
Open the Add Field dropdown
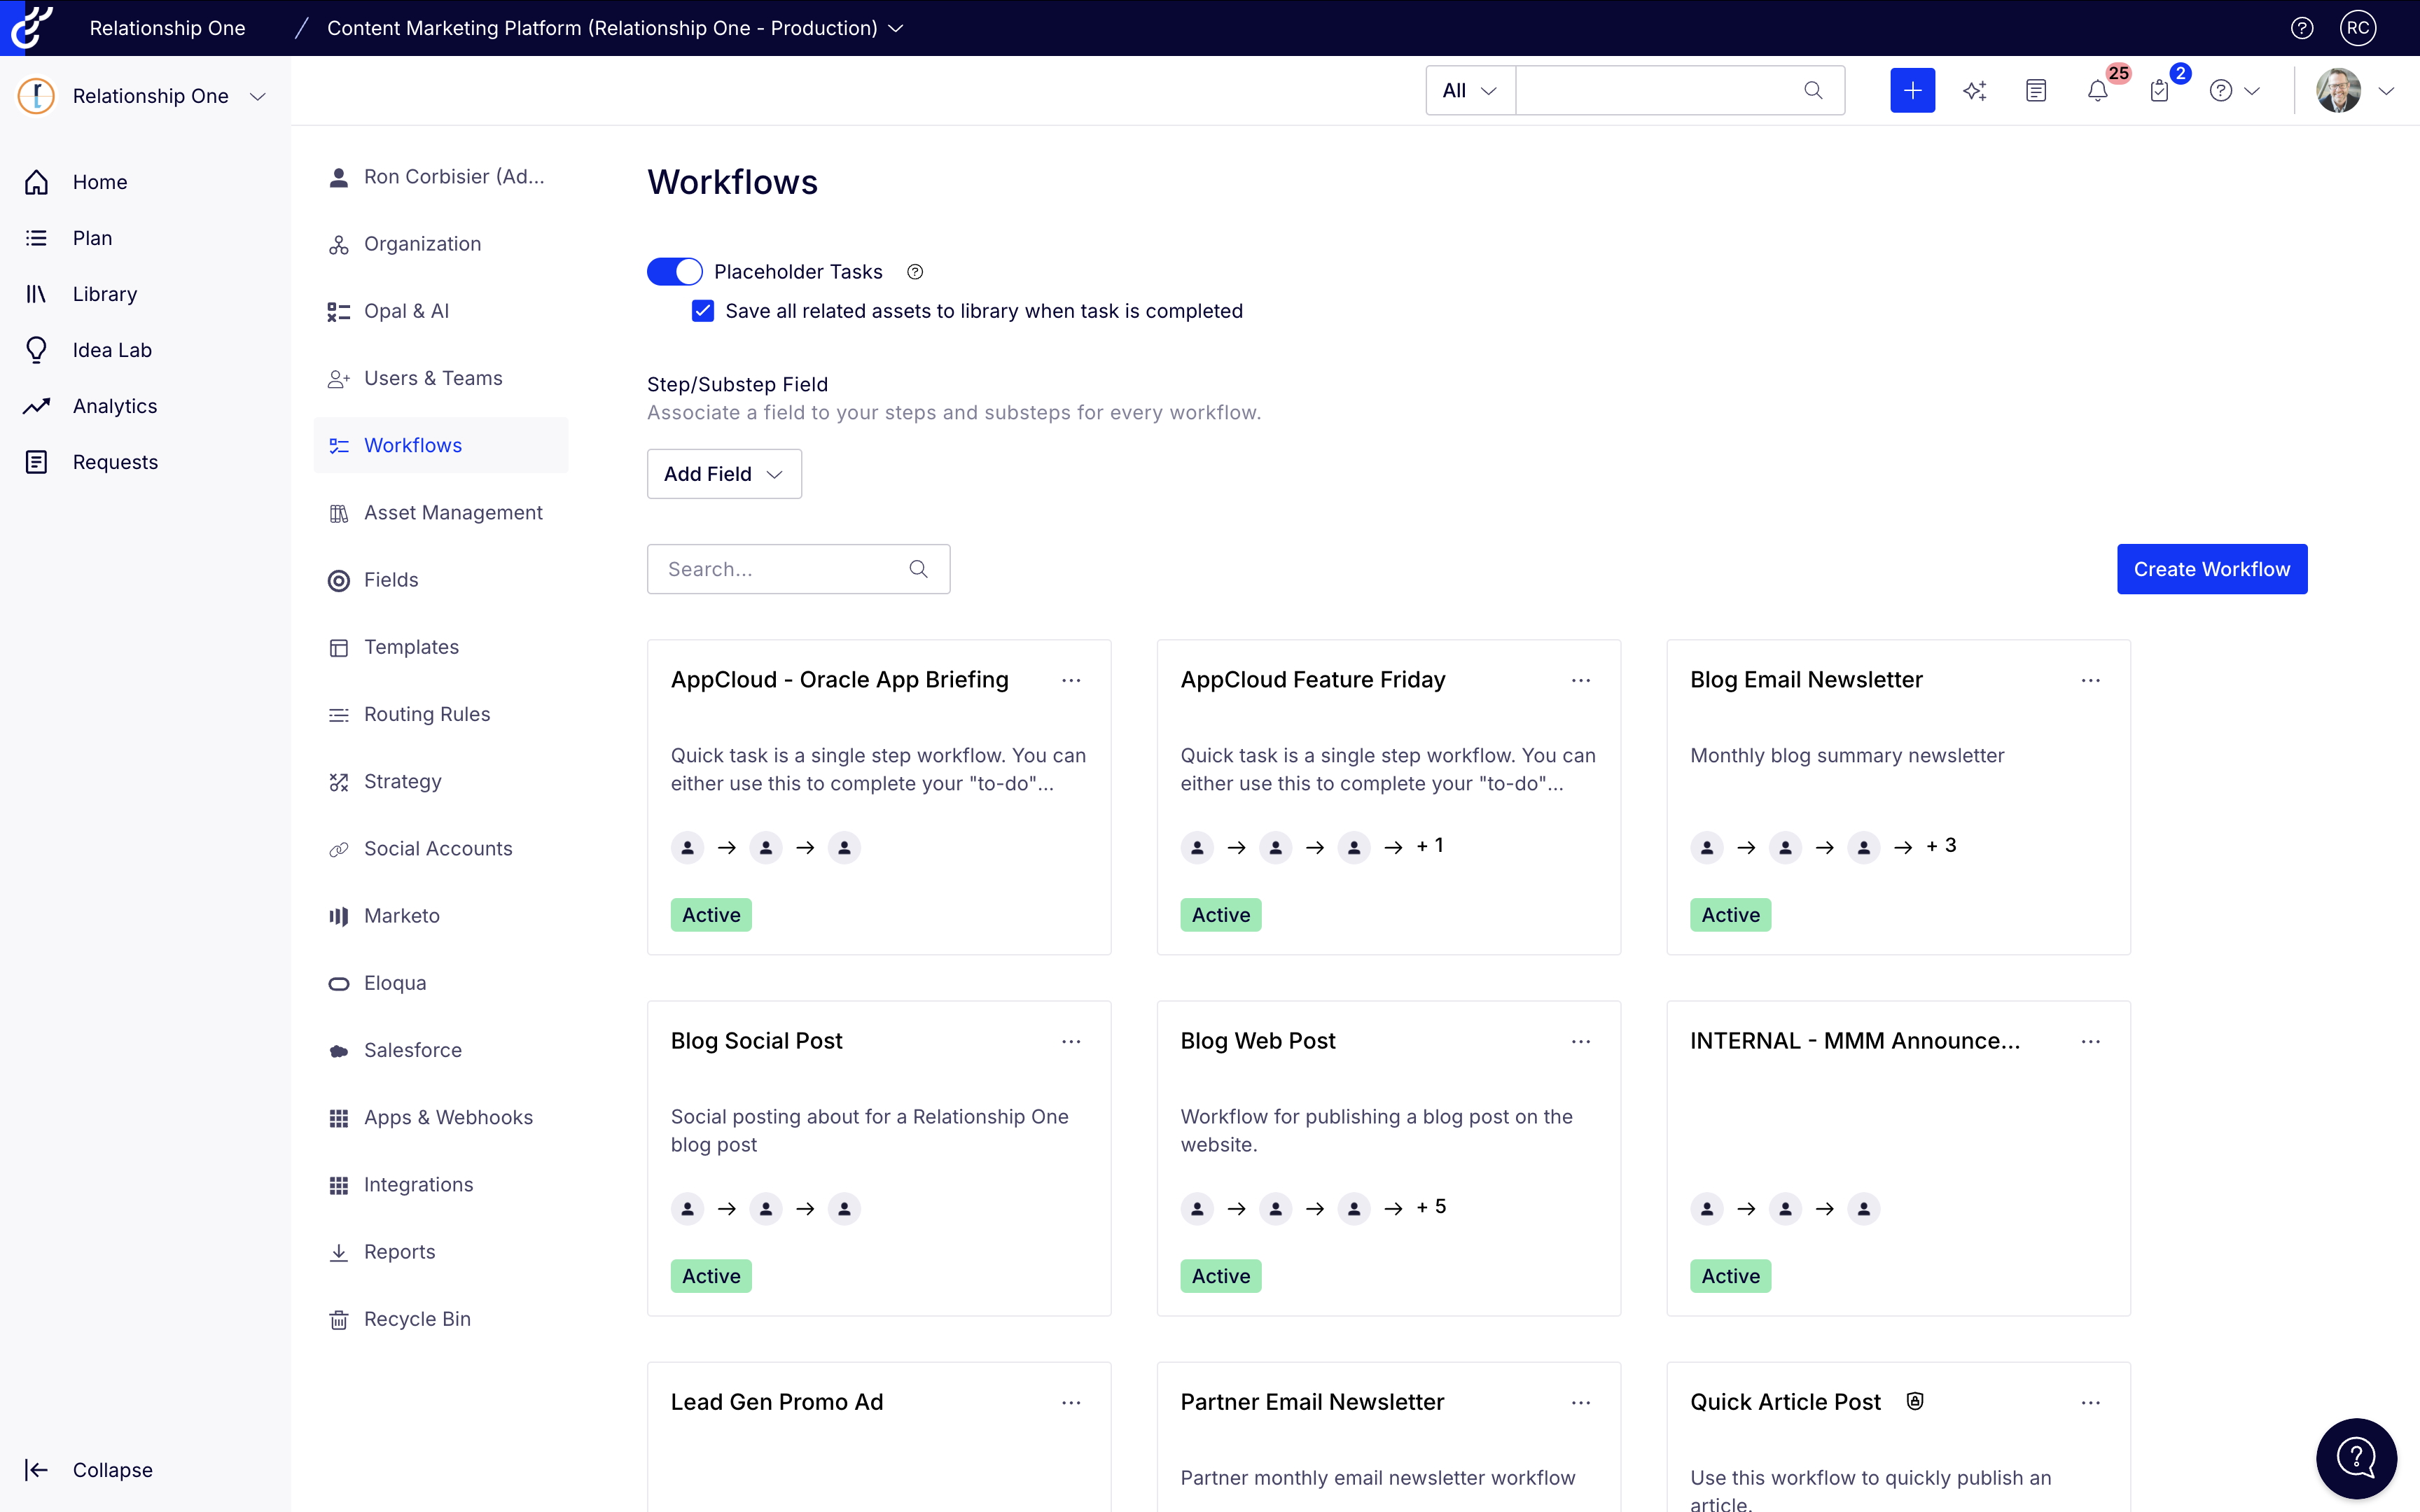pyautogui.click(x=724, y=474)
